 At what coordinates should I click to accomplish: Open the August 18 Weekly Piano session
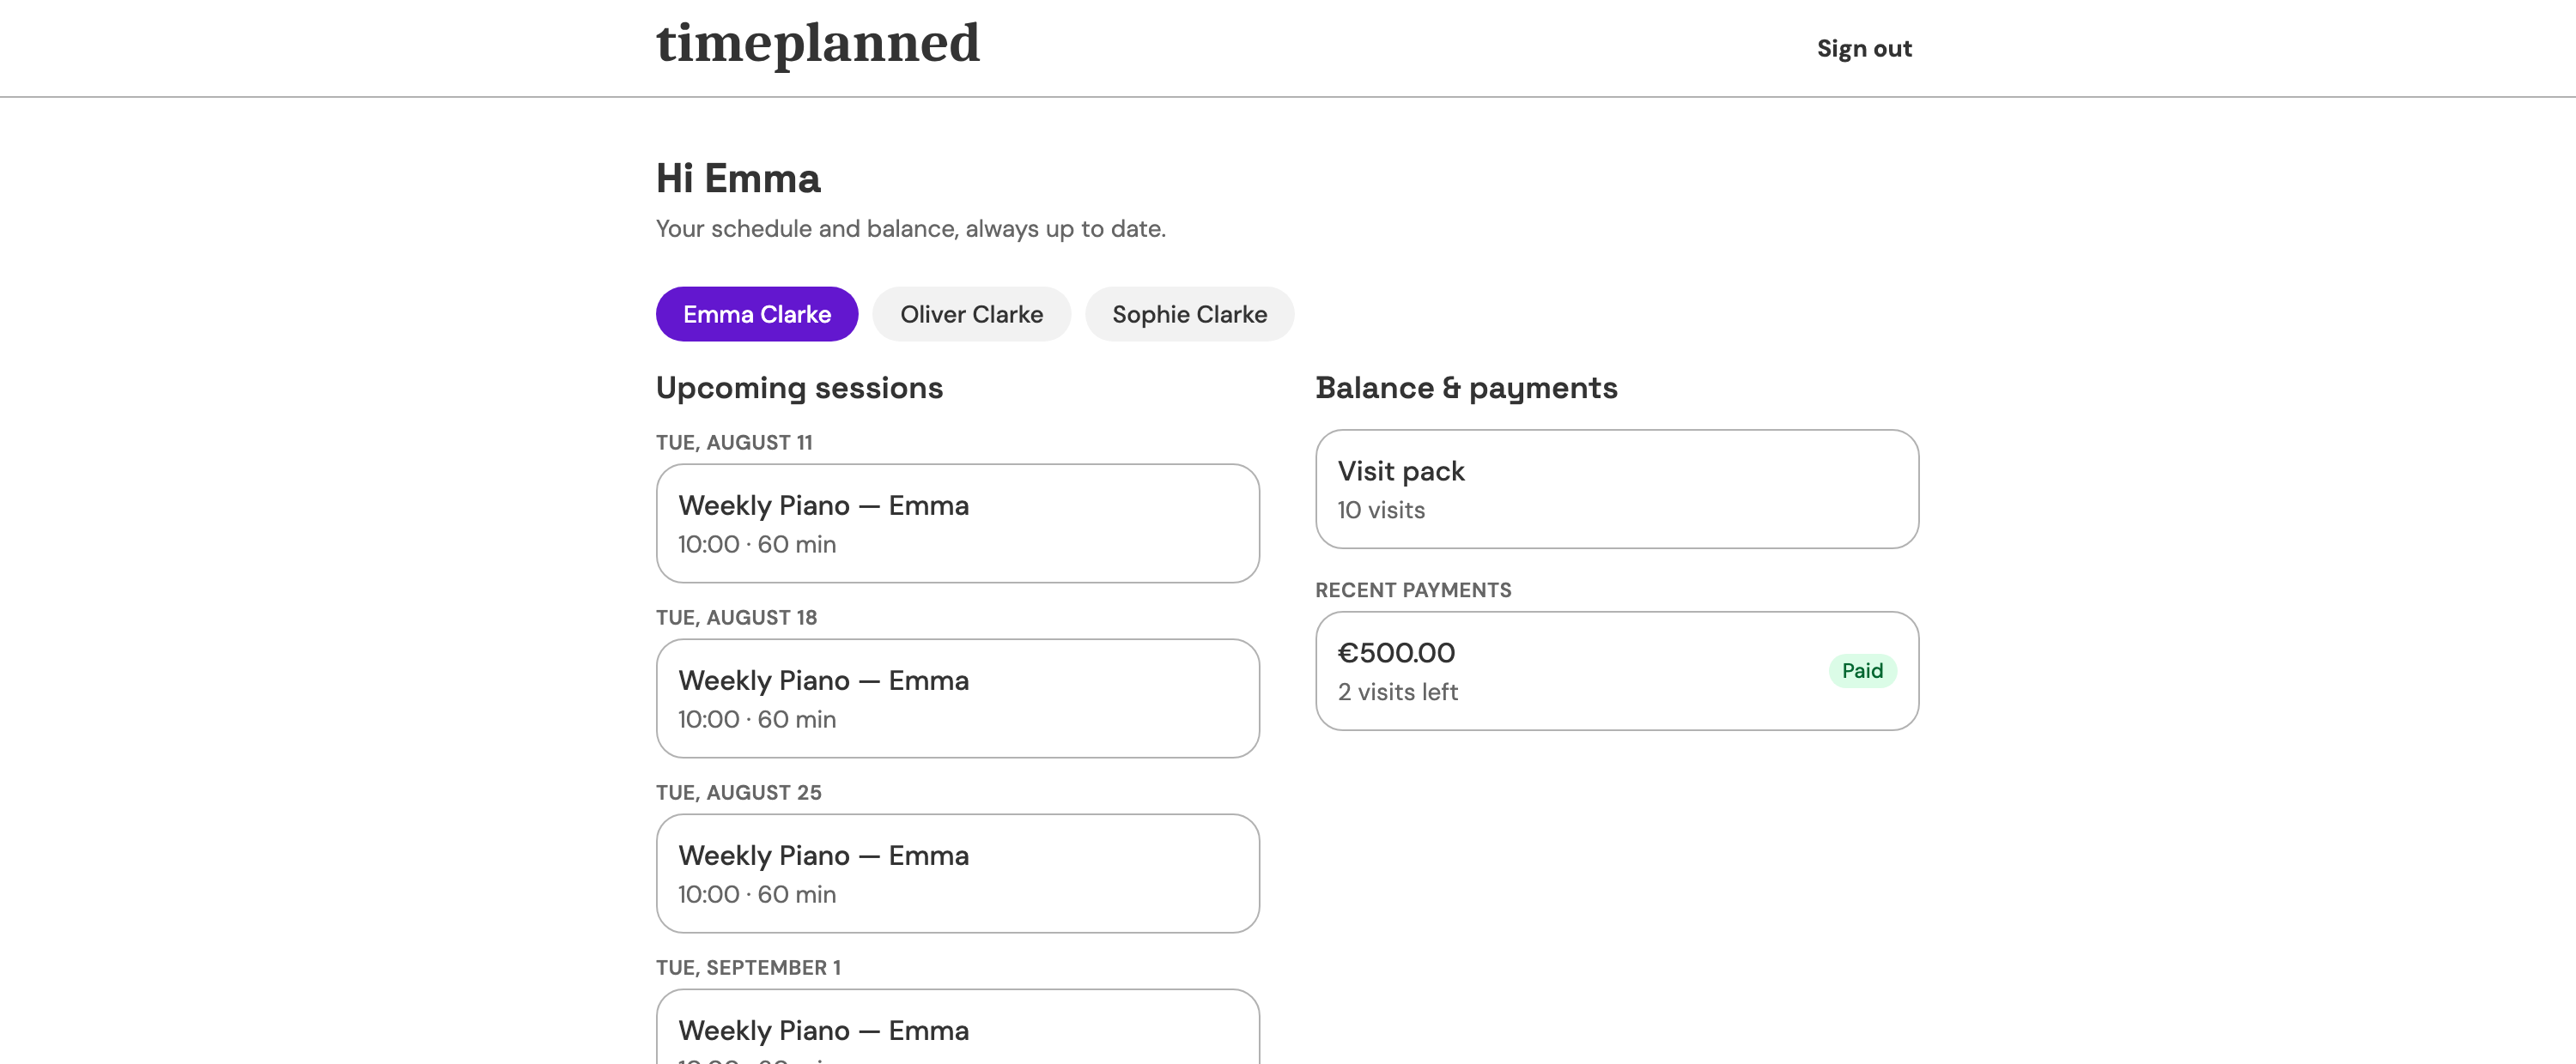click(957, 698)
